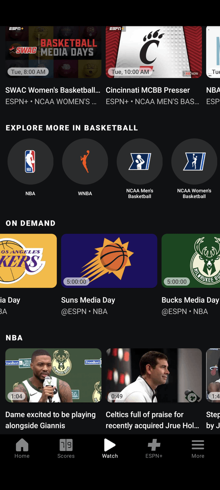Play the Dame Lillard press conference clip
The height and width of the screenshot is (490, 220).
pos(53,375)
